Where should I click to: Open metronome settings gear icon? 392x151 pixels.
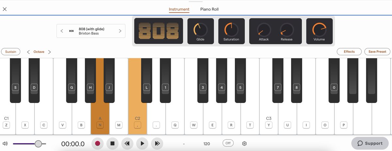pyautogui.click(x=244, y=143)
